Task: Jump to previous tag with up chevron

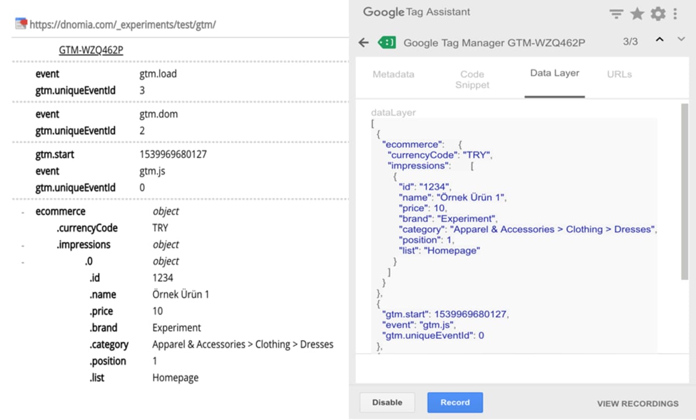Action: coord(659,39)
